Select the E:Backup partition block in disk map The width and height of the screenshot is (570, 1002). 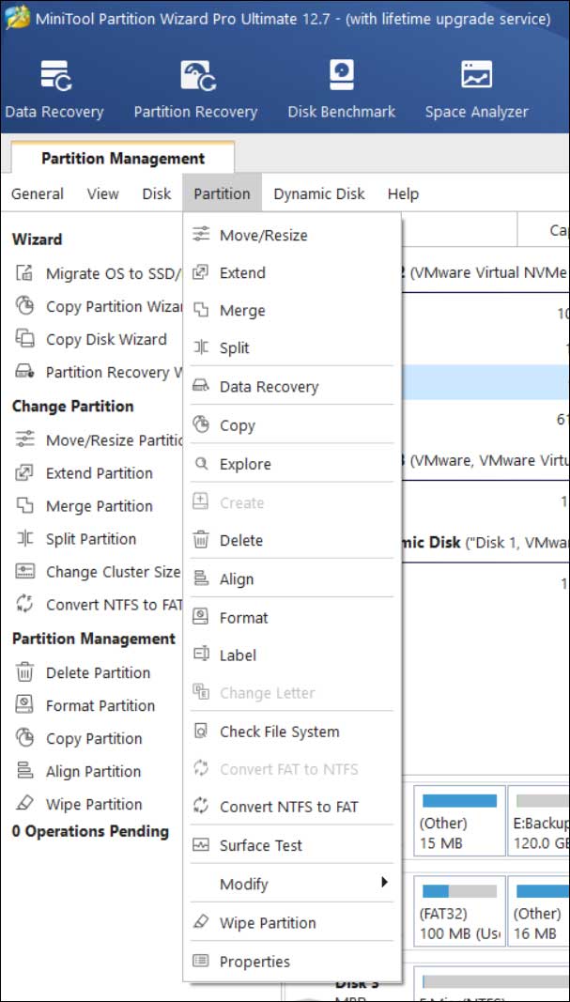pyautogui.click(x=540, y=822)
